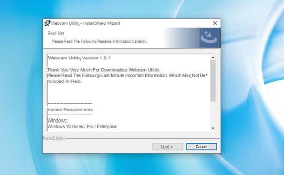Click 'Please Read The Following Last Minute' line
Screen dimensions: 284x175
pos(127,76)
